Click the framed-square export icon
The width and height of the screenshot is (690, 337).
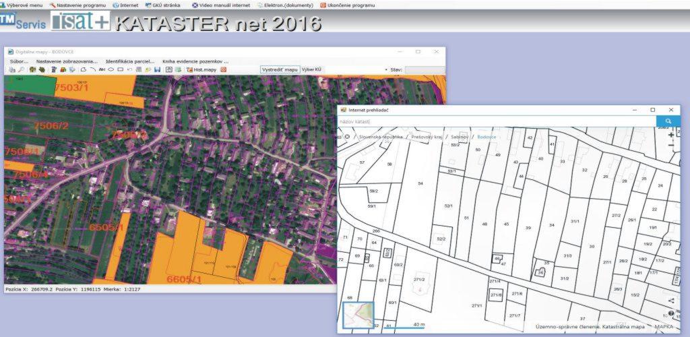coord(169,69)
